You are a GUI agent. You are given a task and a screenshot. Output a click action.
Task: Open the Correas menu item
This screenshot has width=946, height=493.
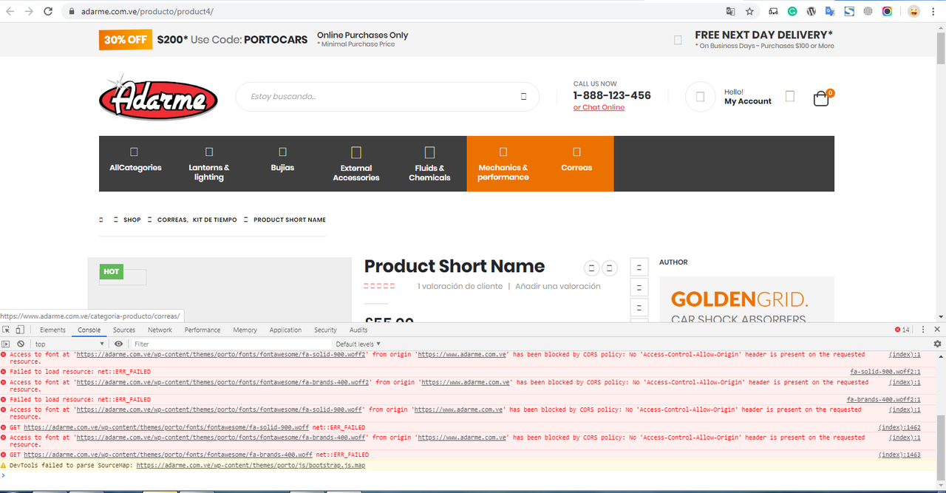tap(576, 163)
